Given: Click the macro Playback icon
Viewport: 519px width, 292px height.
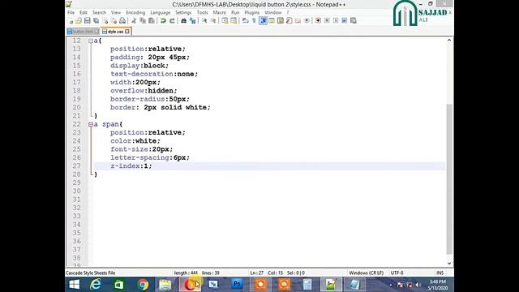Looking at the screenshot, I should (336, 20).
